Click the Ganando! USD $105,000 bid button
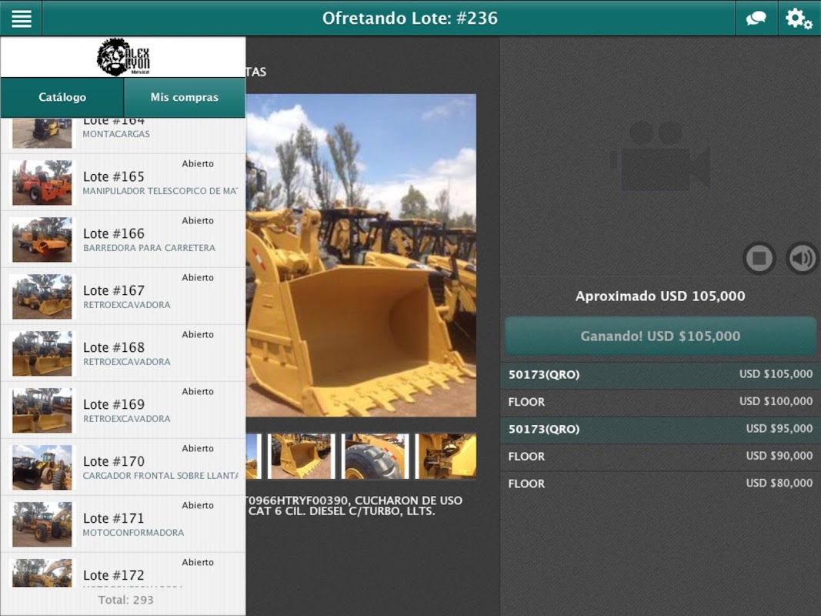The width and height of the screenshot is (821, 616). [660, 336]
